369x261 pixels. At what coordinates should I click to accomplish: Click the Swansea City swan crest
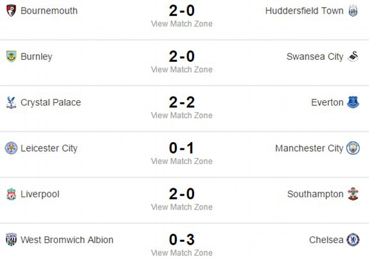pyautogui.click(x=353, y=57)
